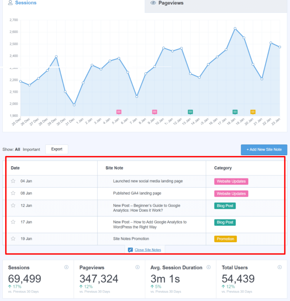Star the Site Notes Promotion entry
The width and height of the screenshot is (290, 301).
tap(13, 239)
